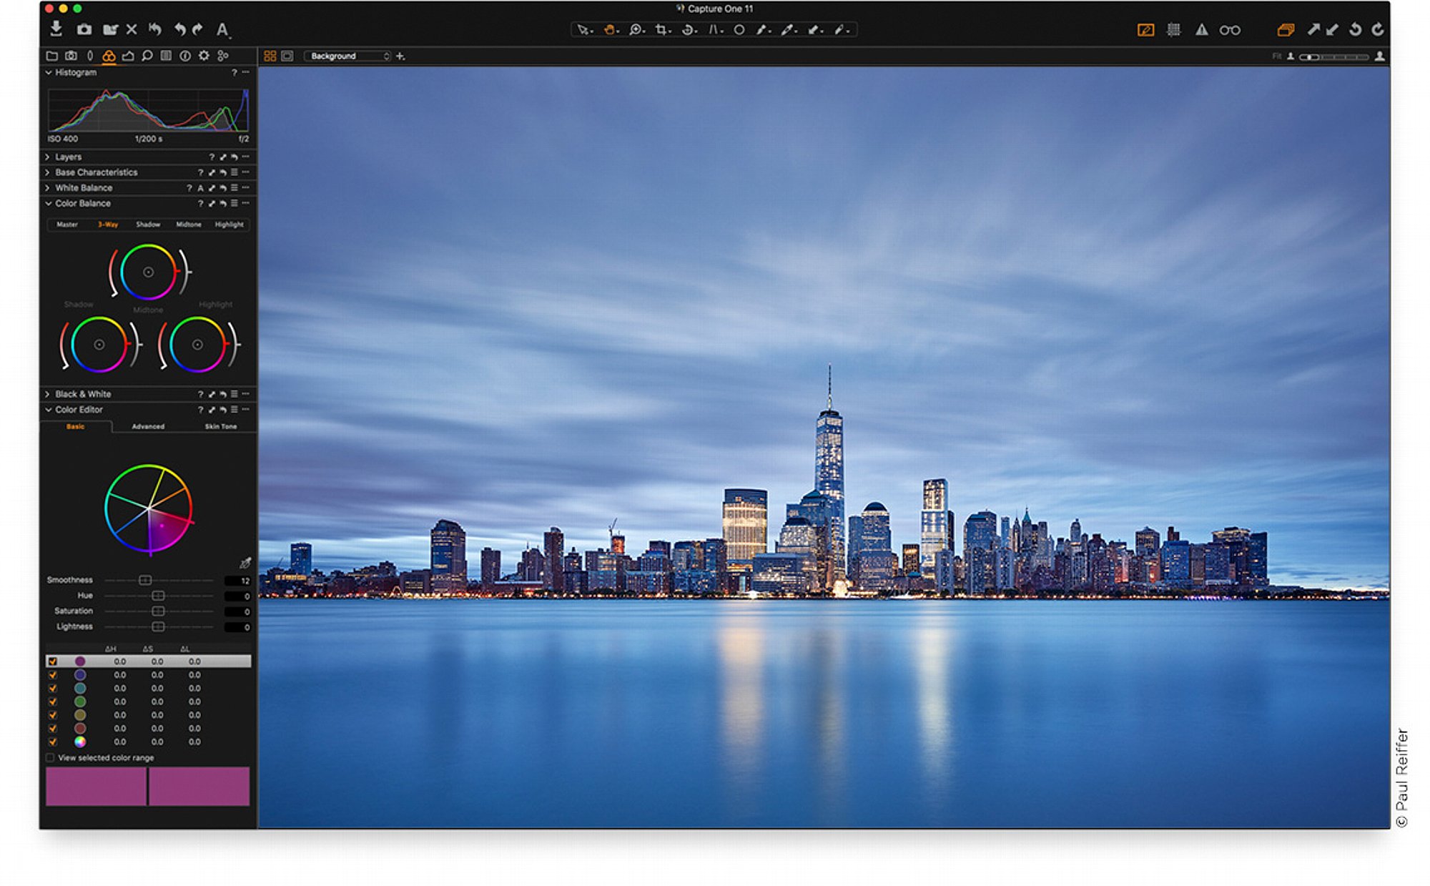Screen dimensions: 1430x886
Task: Uncheck the purple color range checkbox
Action: point(52,661)
